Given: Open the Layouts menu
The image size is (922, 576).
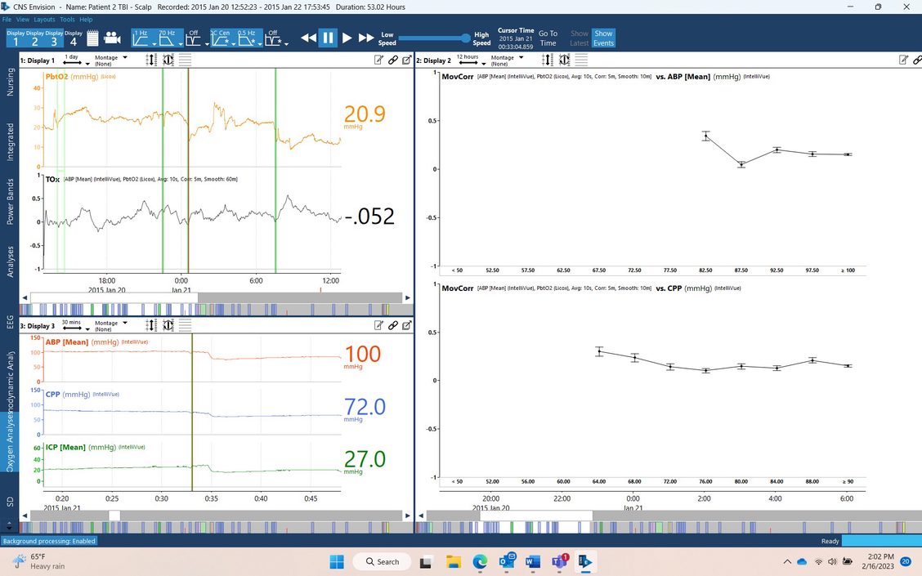Looking at the screenshot, I should (44, 19).
